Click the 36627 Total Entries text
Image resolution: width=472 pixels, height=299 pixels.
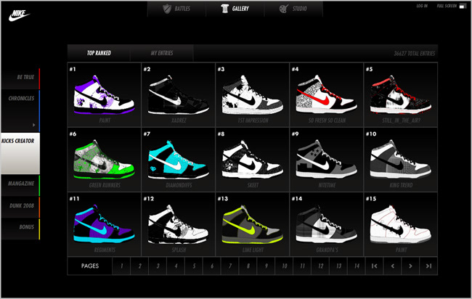[414, 54]
